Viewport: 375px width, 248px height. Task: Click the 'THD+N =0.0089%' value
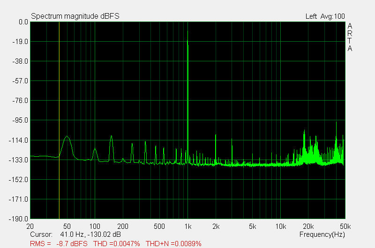[173, 244]
